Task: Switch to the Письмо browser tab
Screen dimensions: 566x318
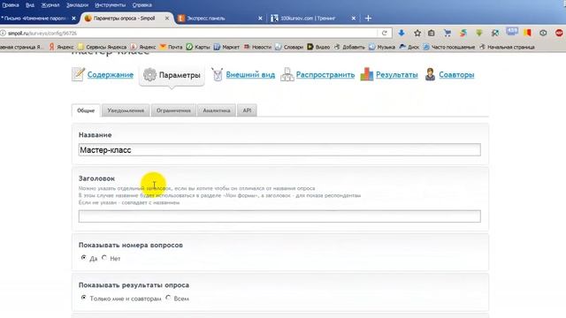Action: click(38, 18)
